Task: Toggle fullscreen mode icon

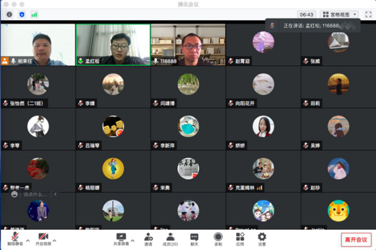Action: pos(368,15)
